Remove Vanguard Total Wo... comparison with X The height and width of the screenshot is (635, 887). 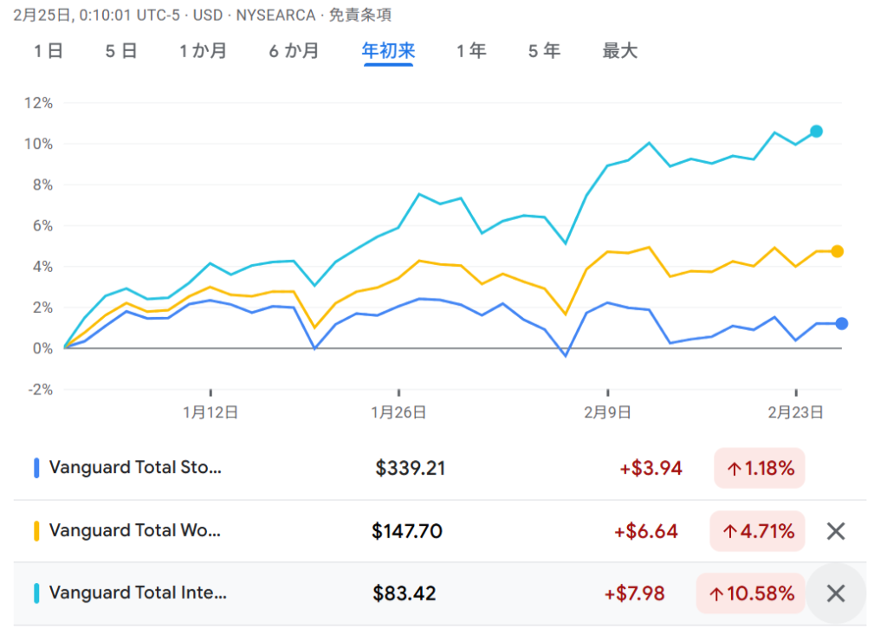(x=835, y=531)
